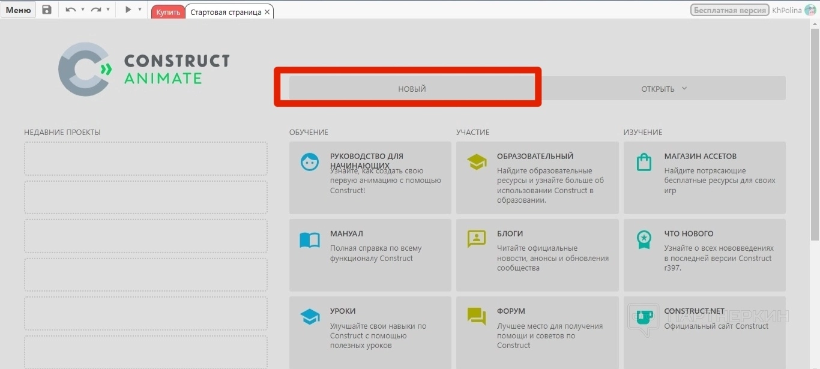Click the manual open book icon
Image resolution: width=820 pixels, height=369 pixels.
[310, 240]
